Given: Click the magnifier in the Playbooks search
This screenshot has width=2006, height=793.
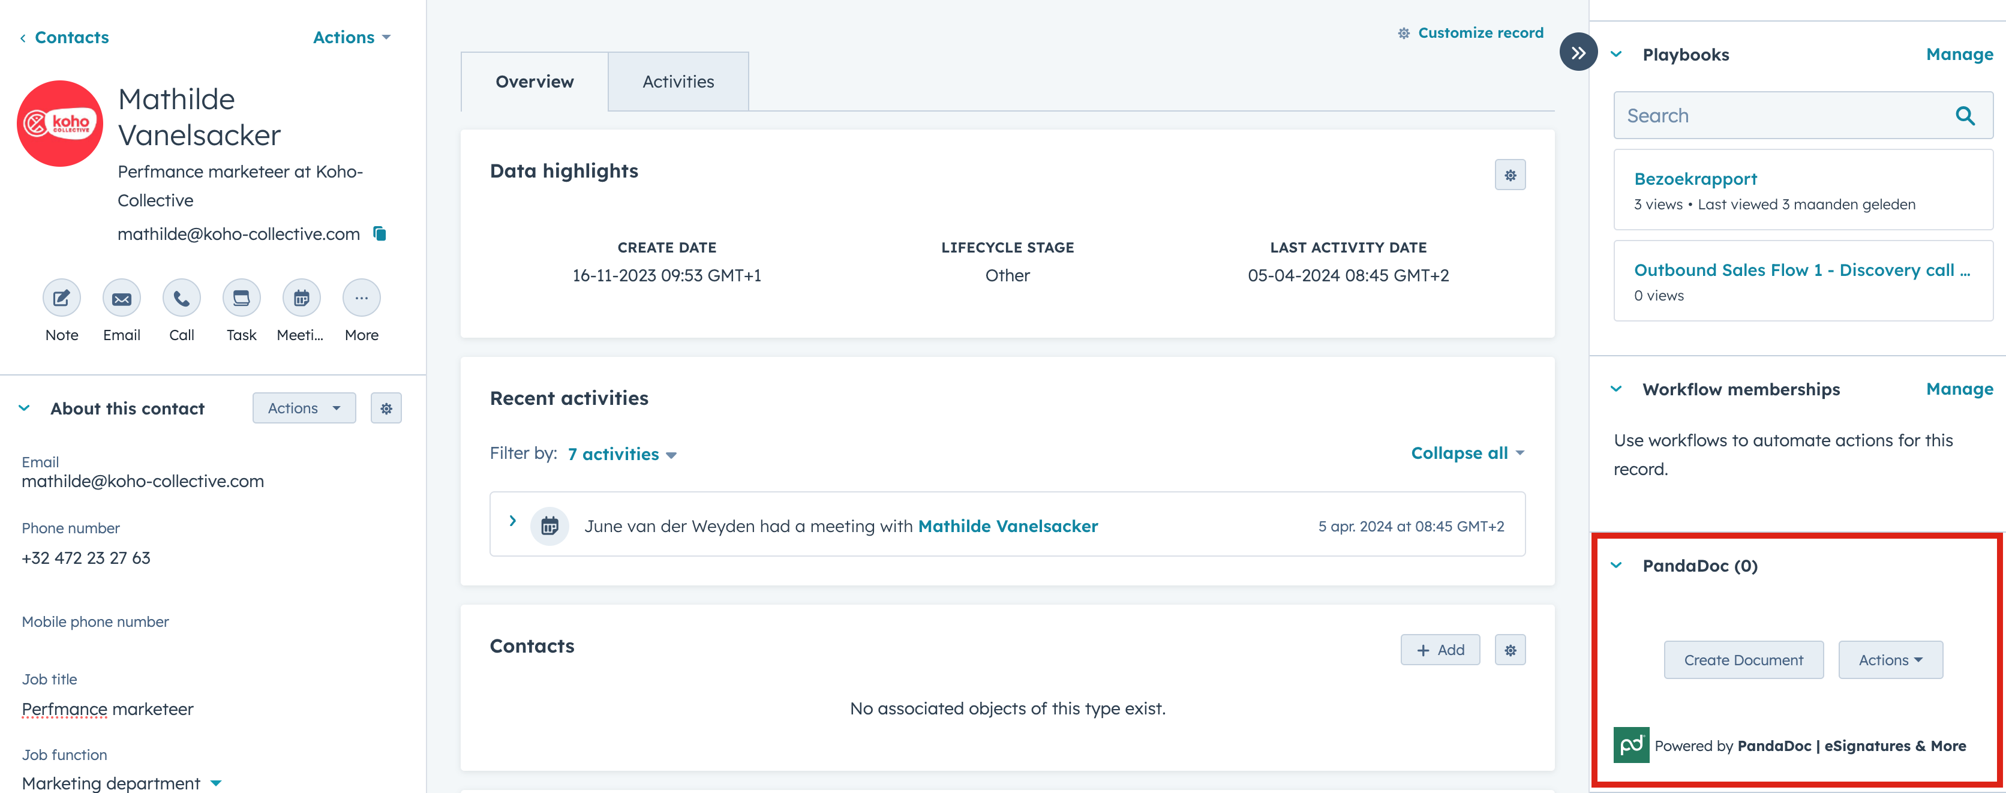Looking at the screenshot, I should point(1965,115).
